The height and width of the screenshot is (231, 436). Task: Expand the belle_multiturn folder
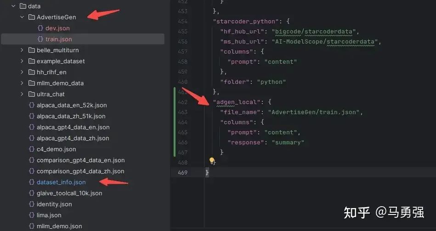[x=22, y=50]
